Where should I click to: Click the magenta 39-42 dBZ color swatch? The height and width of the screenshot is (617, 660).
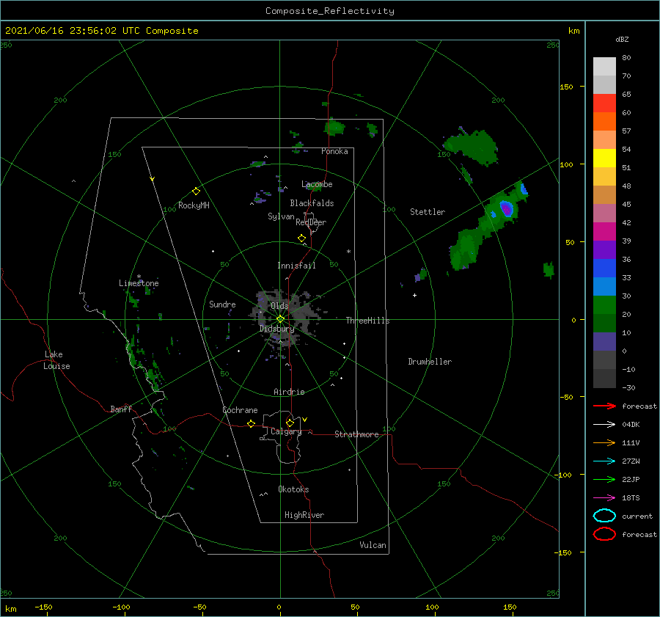pos(604,231)
